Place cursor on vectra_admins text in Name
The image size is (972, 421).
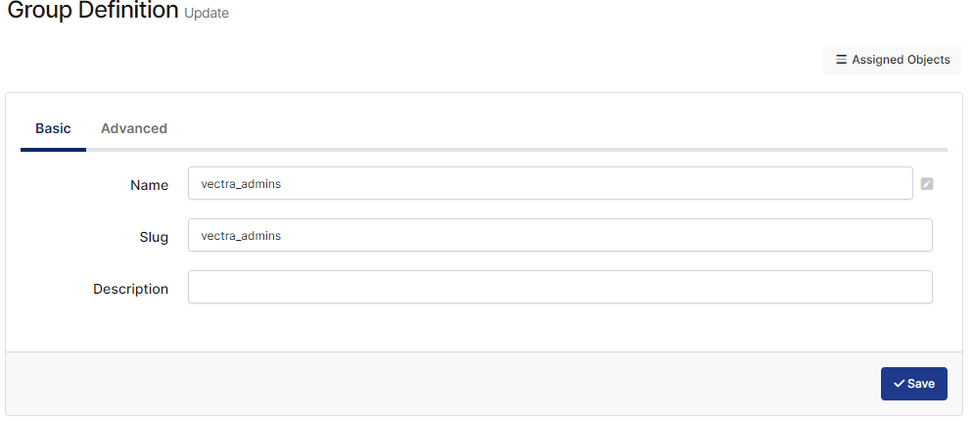241,184
